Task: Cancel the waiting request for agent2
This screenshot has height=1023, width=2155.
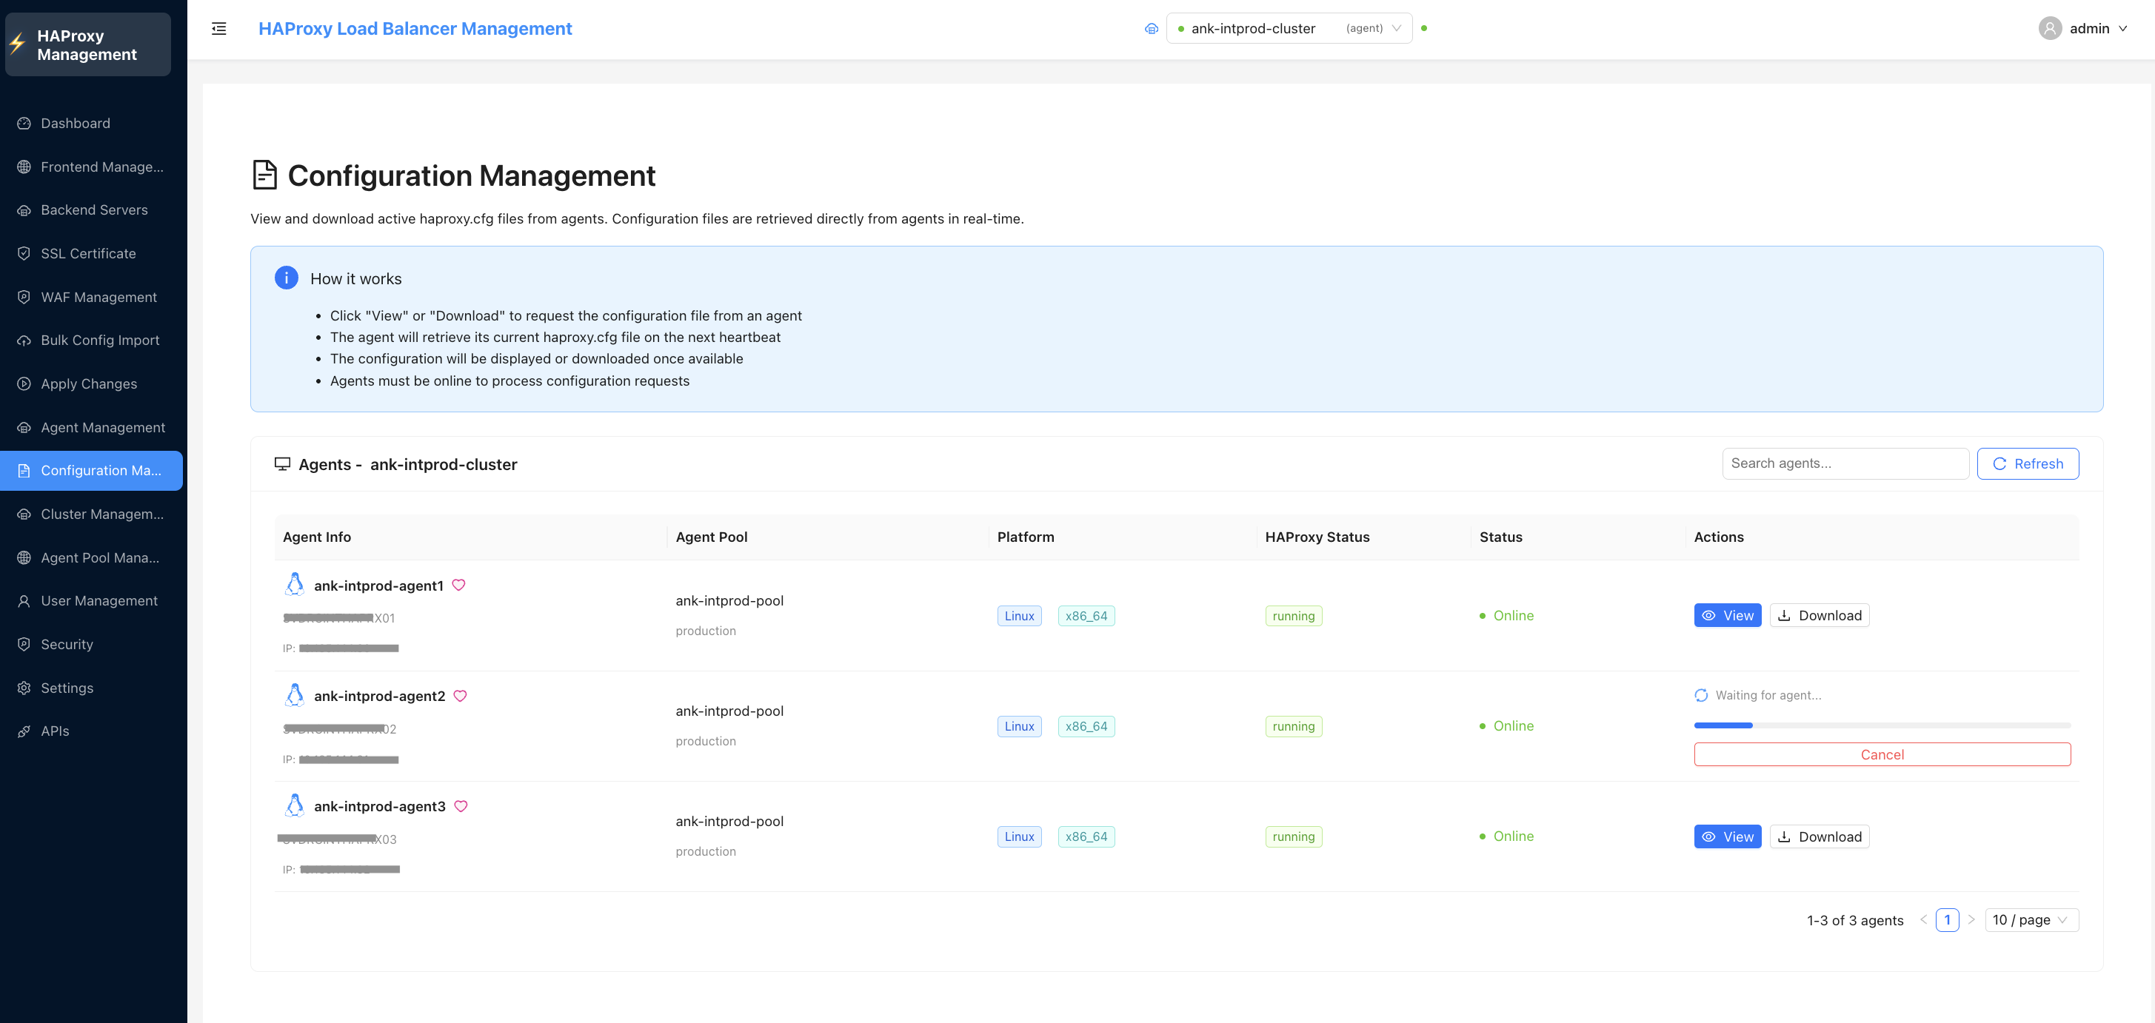Action: tap(1882, 754)
